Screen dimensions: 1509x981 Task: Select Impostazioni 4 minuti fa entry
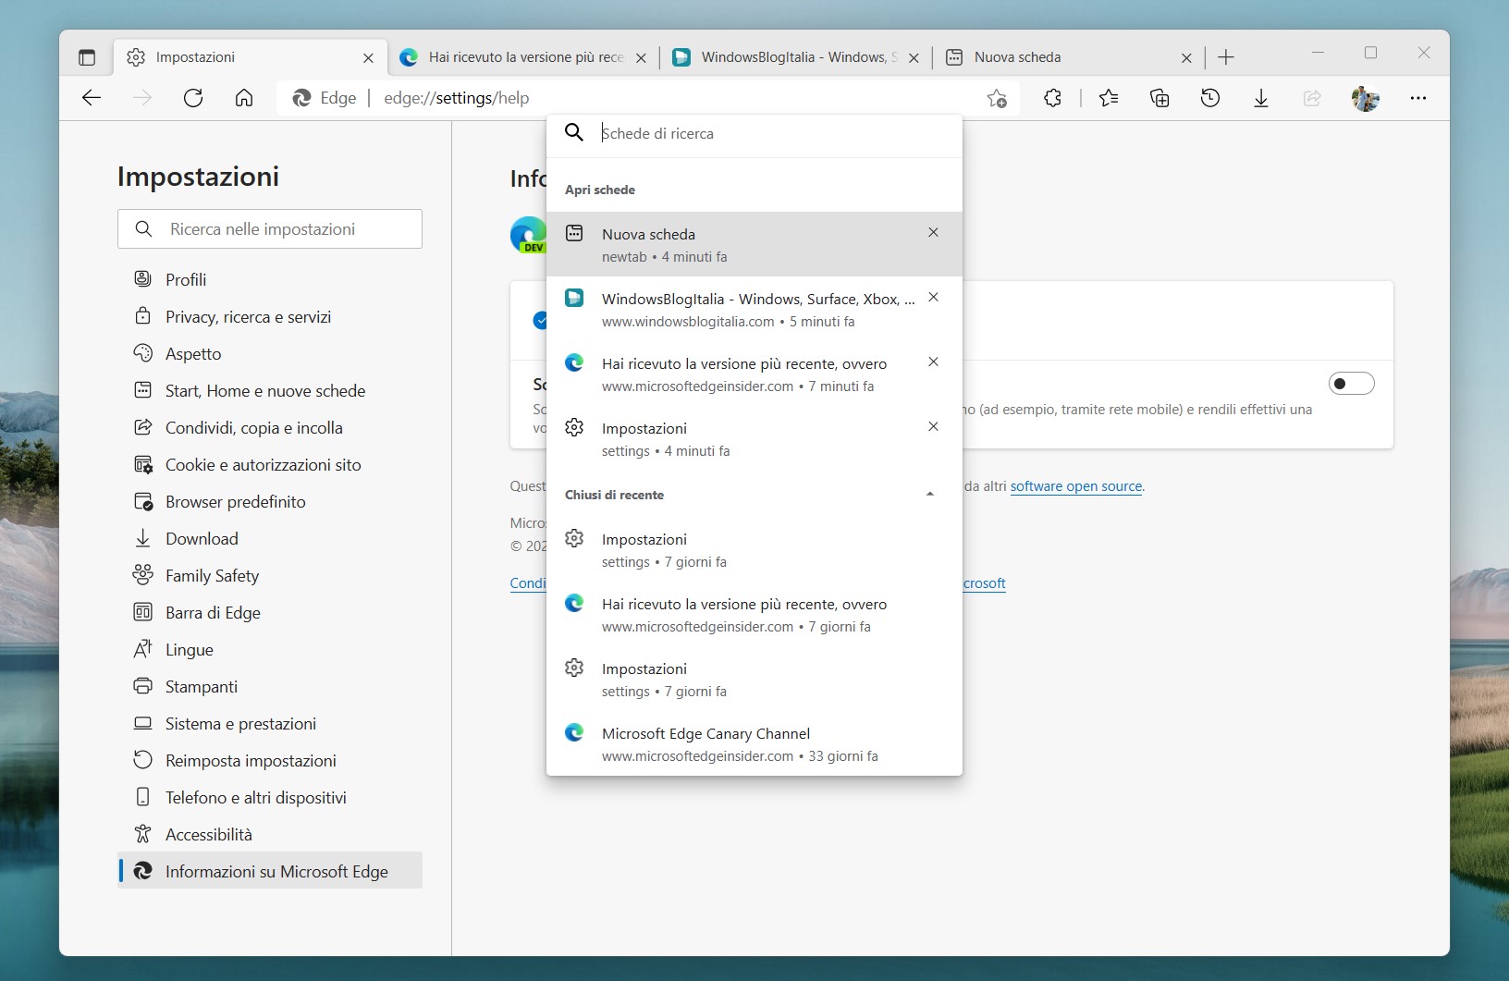click(754, 439)
